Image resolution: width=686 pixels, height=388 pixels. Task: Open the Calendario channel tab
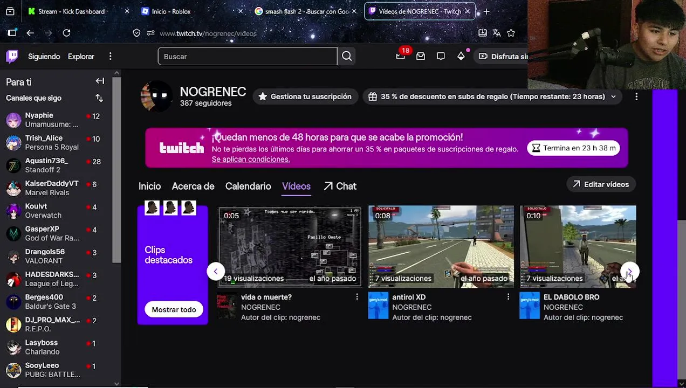point(248,186)
